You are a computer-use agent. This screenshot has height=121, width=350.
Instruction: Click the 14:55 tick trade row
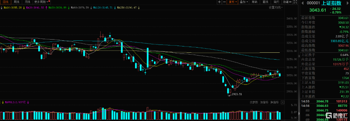[x=325, y=102]
